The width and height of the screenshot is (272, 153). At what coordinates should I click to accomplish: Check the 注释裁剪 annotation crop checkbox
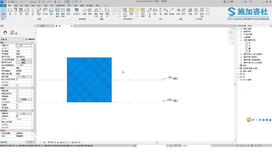[x=17, y=96]
